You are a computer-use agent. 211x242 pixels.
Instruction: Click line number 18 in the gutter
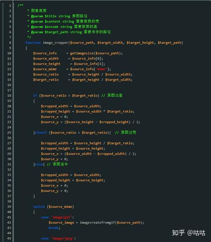(x=9, y=96)
